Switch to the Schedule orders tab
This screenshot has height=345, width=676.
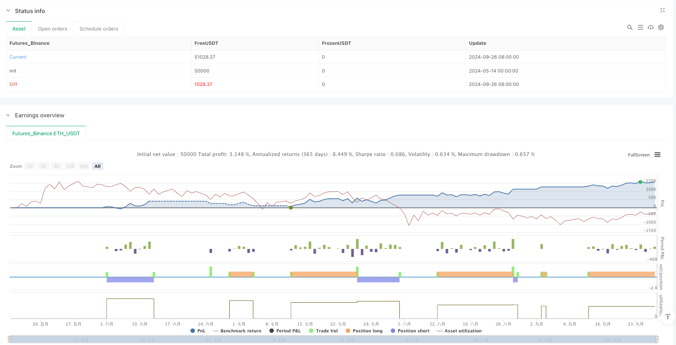pos(99,29)
